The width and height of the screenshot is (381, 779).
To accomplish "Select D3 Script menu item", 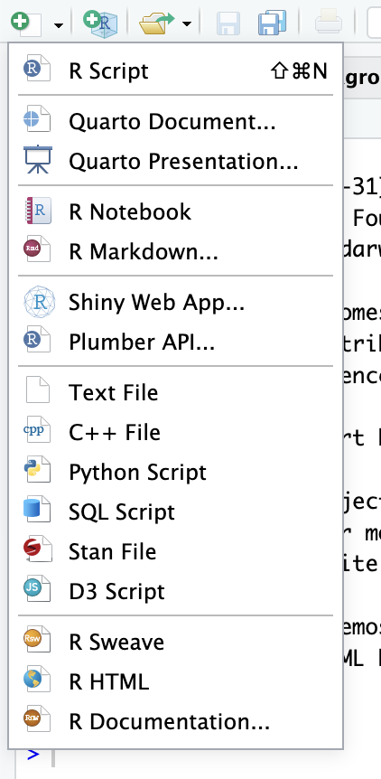I will (x=176, y=591).
